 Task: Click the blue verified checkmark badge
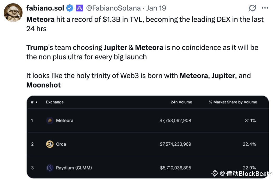point(70,8)
